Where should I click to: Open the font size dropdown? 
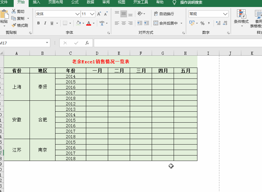click(x=92, y=14)
